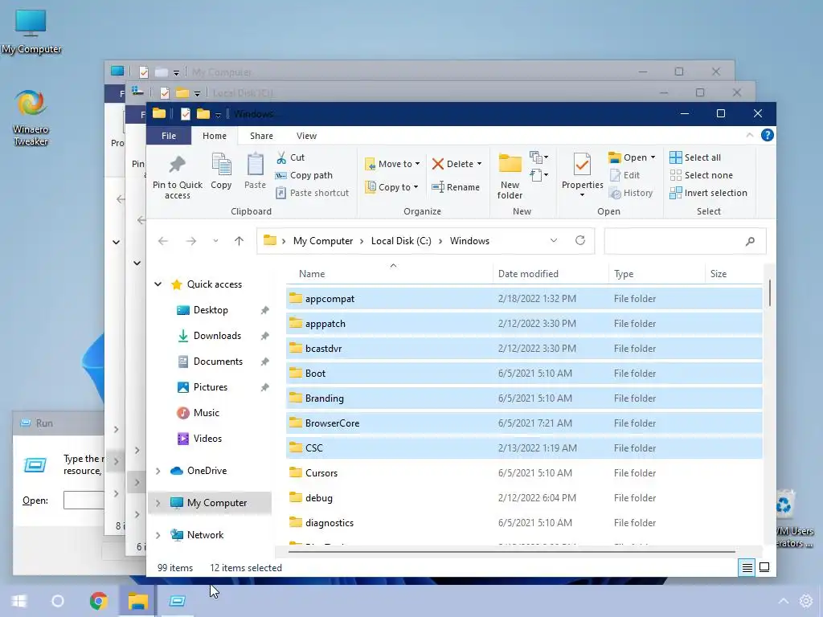The image size is (823, 617).
Task: Expand the OneDrive tree node
Action: [x=158, y=471]
